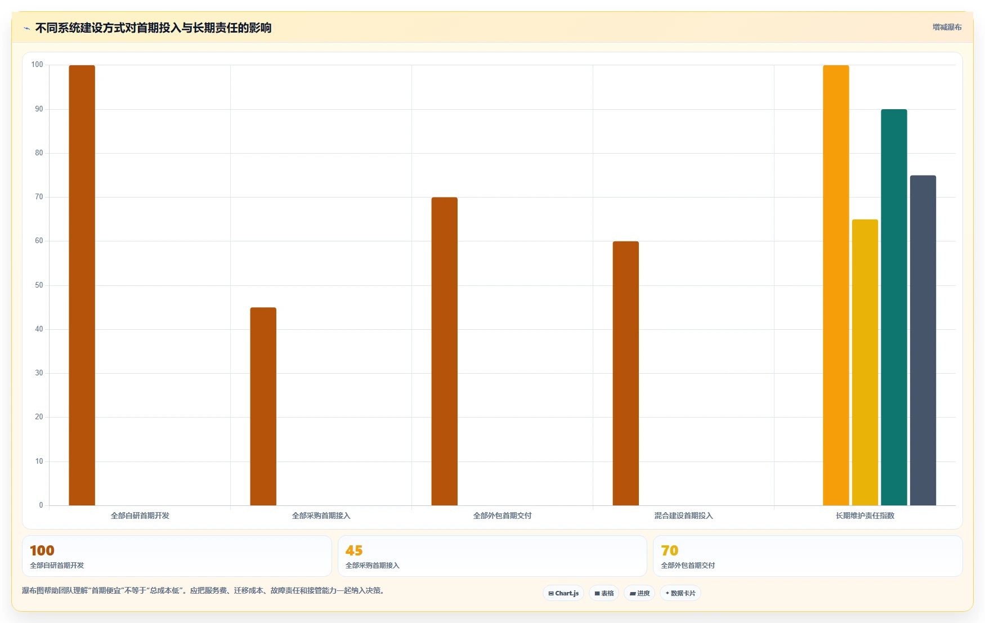Click the footer note beginning 瀑布图帮助团队理解
The width and height of the screenshot is (985, 623).
(x=204, y=590)
